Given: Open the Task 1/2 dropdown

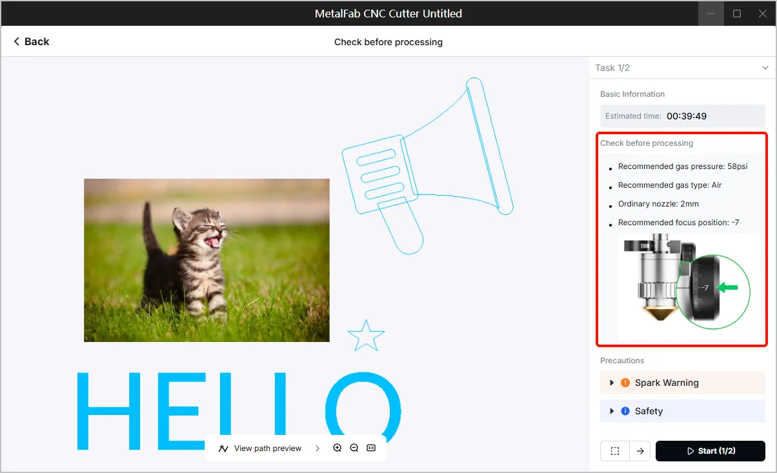Looking at the screenshot, I should 683,68.
